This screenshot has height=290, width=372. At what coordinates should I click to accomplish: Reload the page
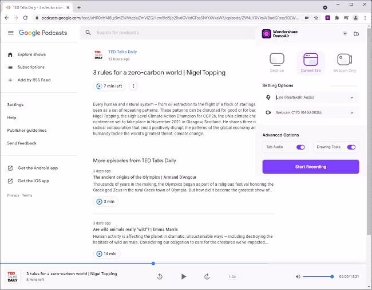(x=25, y=18)
